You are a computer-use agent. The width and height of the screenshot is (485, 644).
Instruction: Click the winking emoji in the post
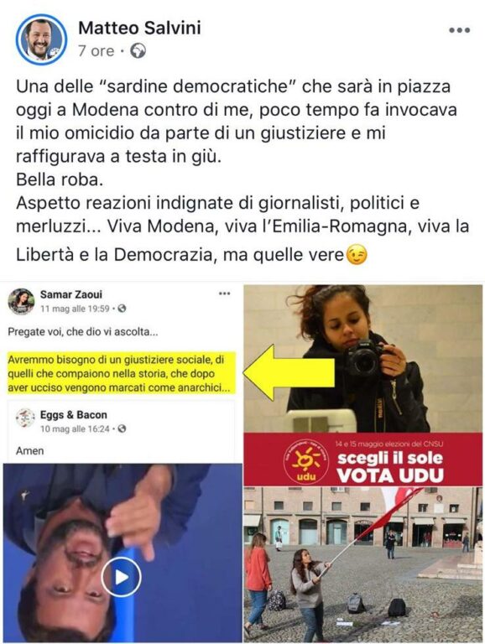[x=357, y=255]
